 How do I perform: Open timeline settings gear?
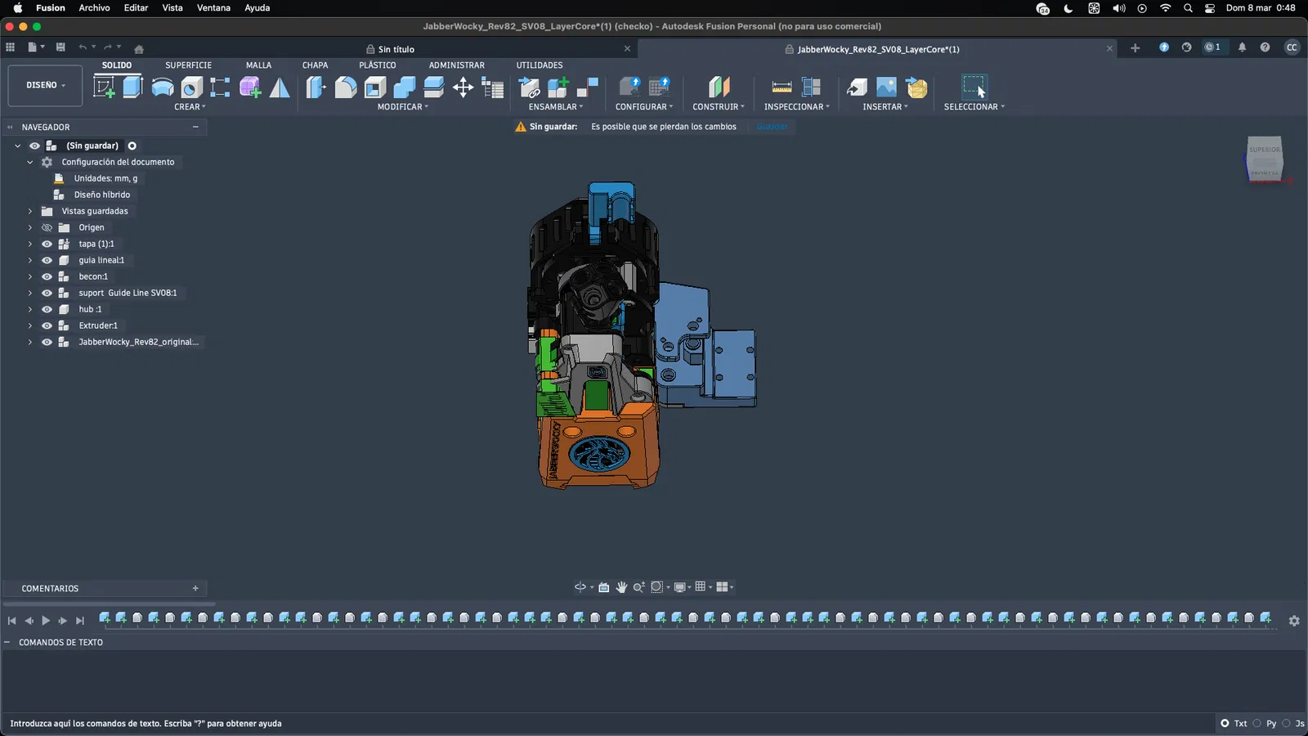(1294, 621)
